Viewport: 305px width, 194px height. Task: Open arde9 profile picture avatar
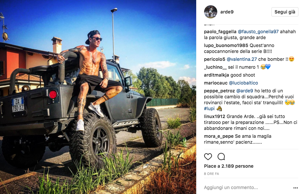coord(210,12)
